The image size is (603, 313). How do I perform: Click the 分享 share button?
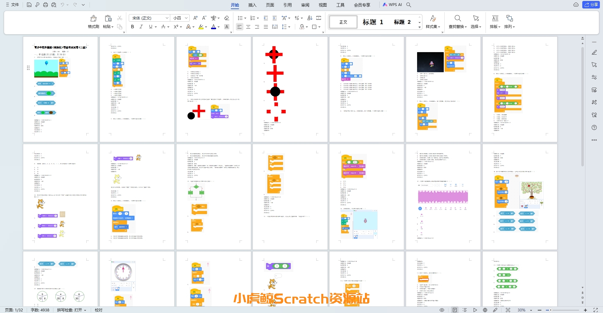[591, 5]
